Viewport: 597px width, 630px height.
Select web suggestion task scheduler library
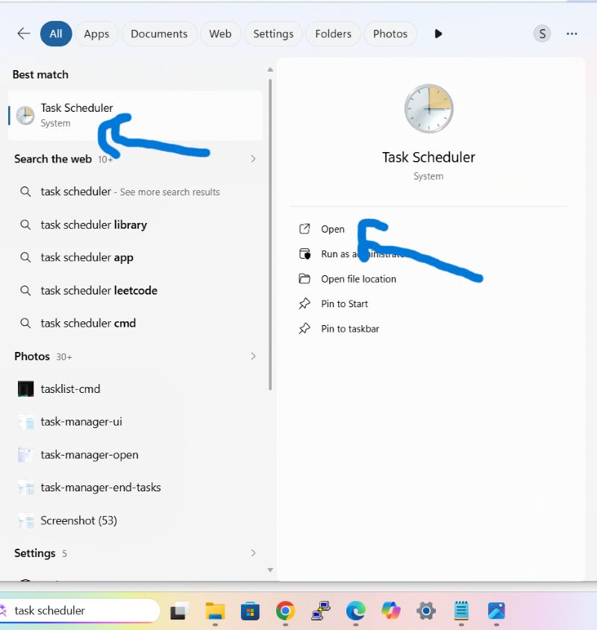click(135, 224)
